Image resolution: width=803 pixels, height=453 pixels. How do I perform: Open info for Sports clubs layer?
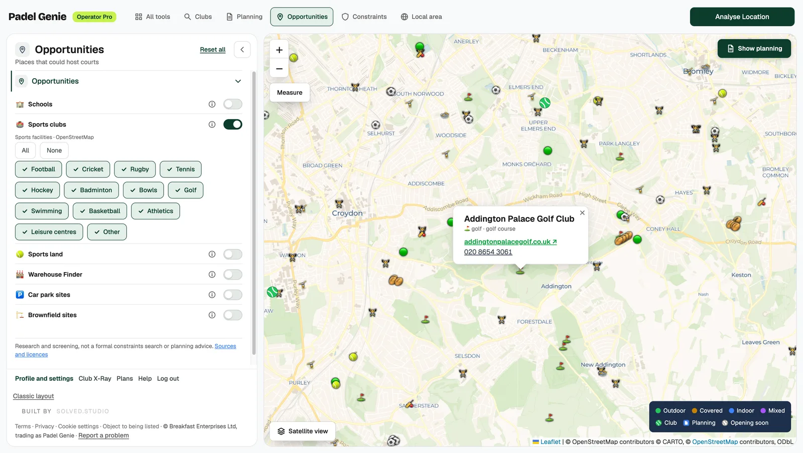212,124
